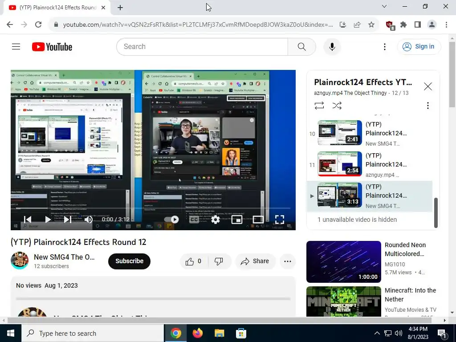Open the channel avatar next to New SMG4
Image resolution: width=456 pixels, height=342 pixels.
pyautogui.click(x=20, y=261)
